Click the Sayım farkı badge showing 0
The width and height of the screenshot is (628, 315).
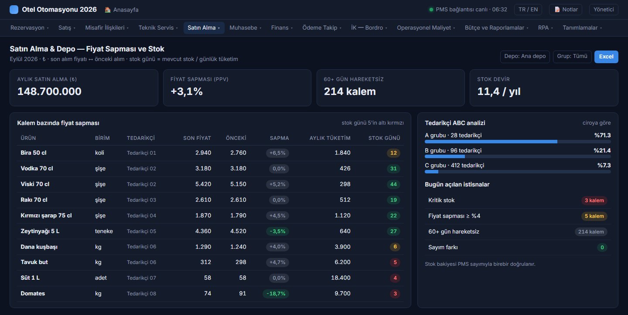tap(602, 247)
